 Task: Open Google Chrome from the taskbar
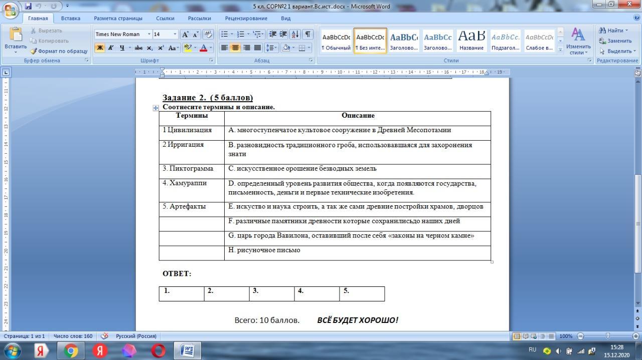coord(71,350)
